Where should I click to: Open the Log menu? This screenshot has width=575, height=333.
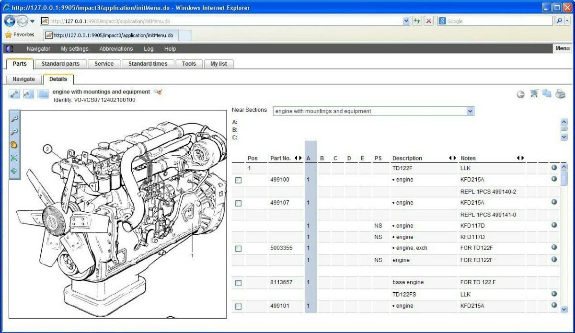pos(149,49)
